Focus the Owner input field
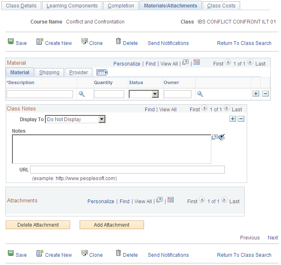This screenshot has width=281, height=265. 177,94
